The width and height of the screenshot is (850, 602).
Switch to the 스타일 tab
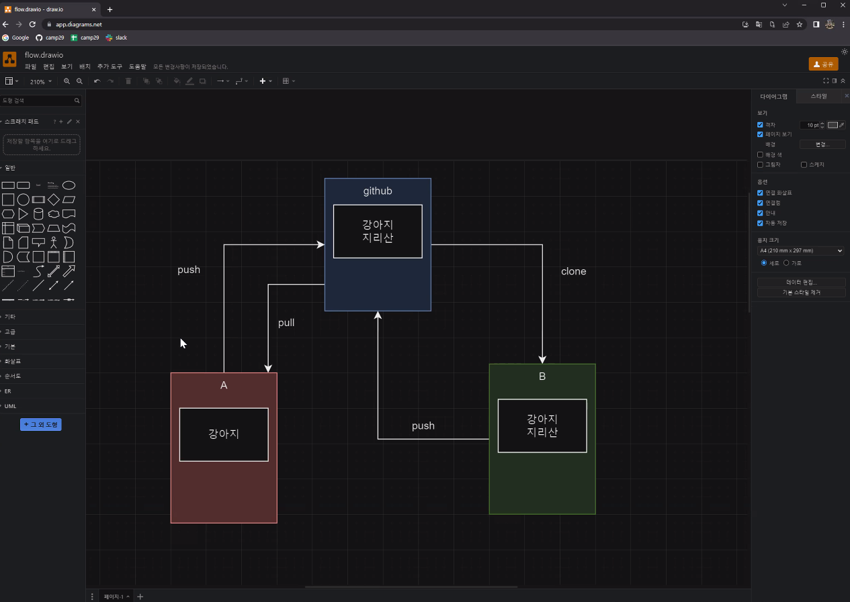point(818,97)
